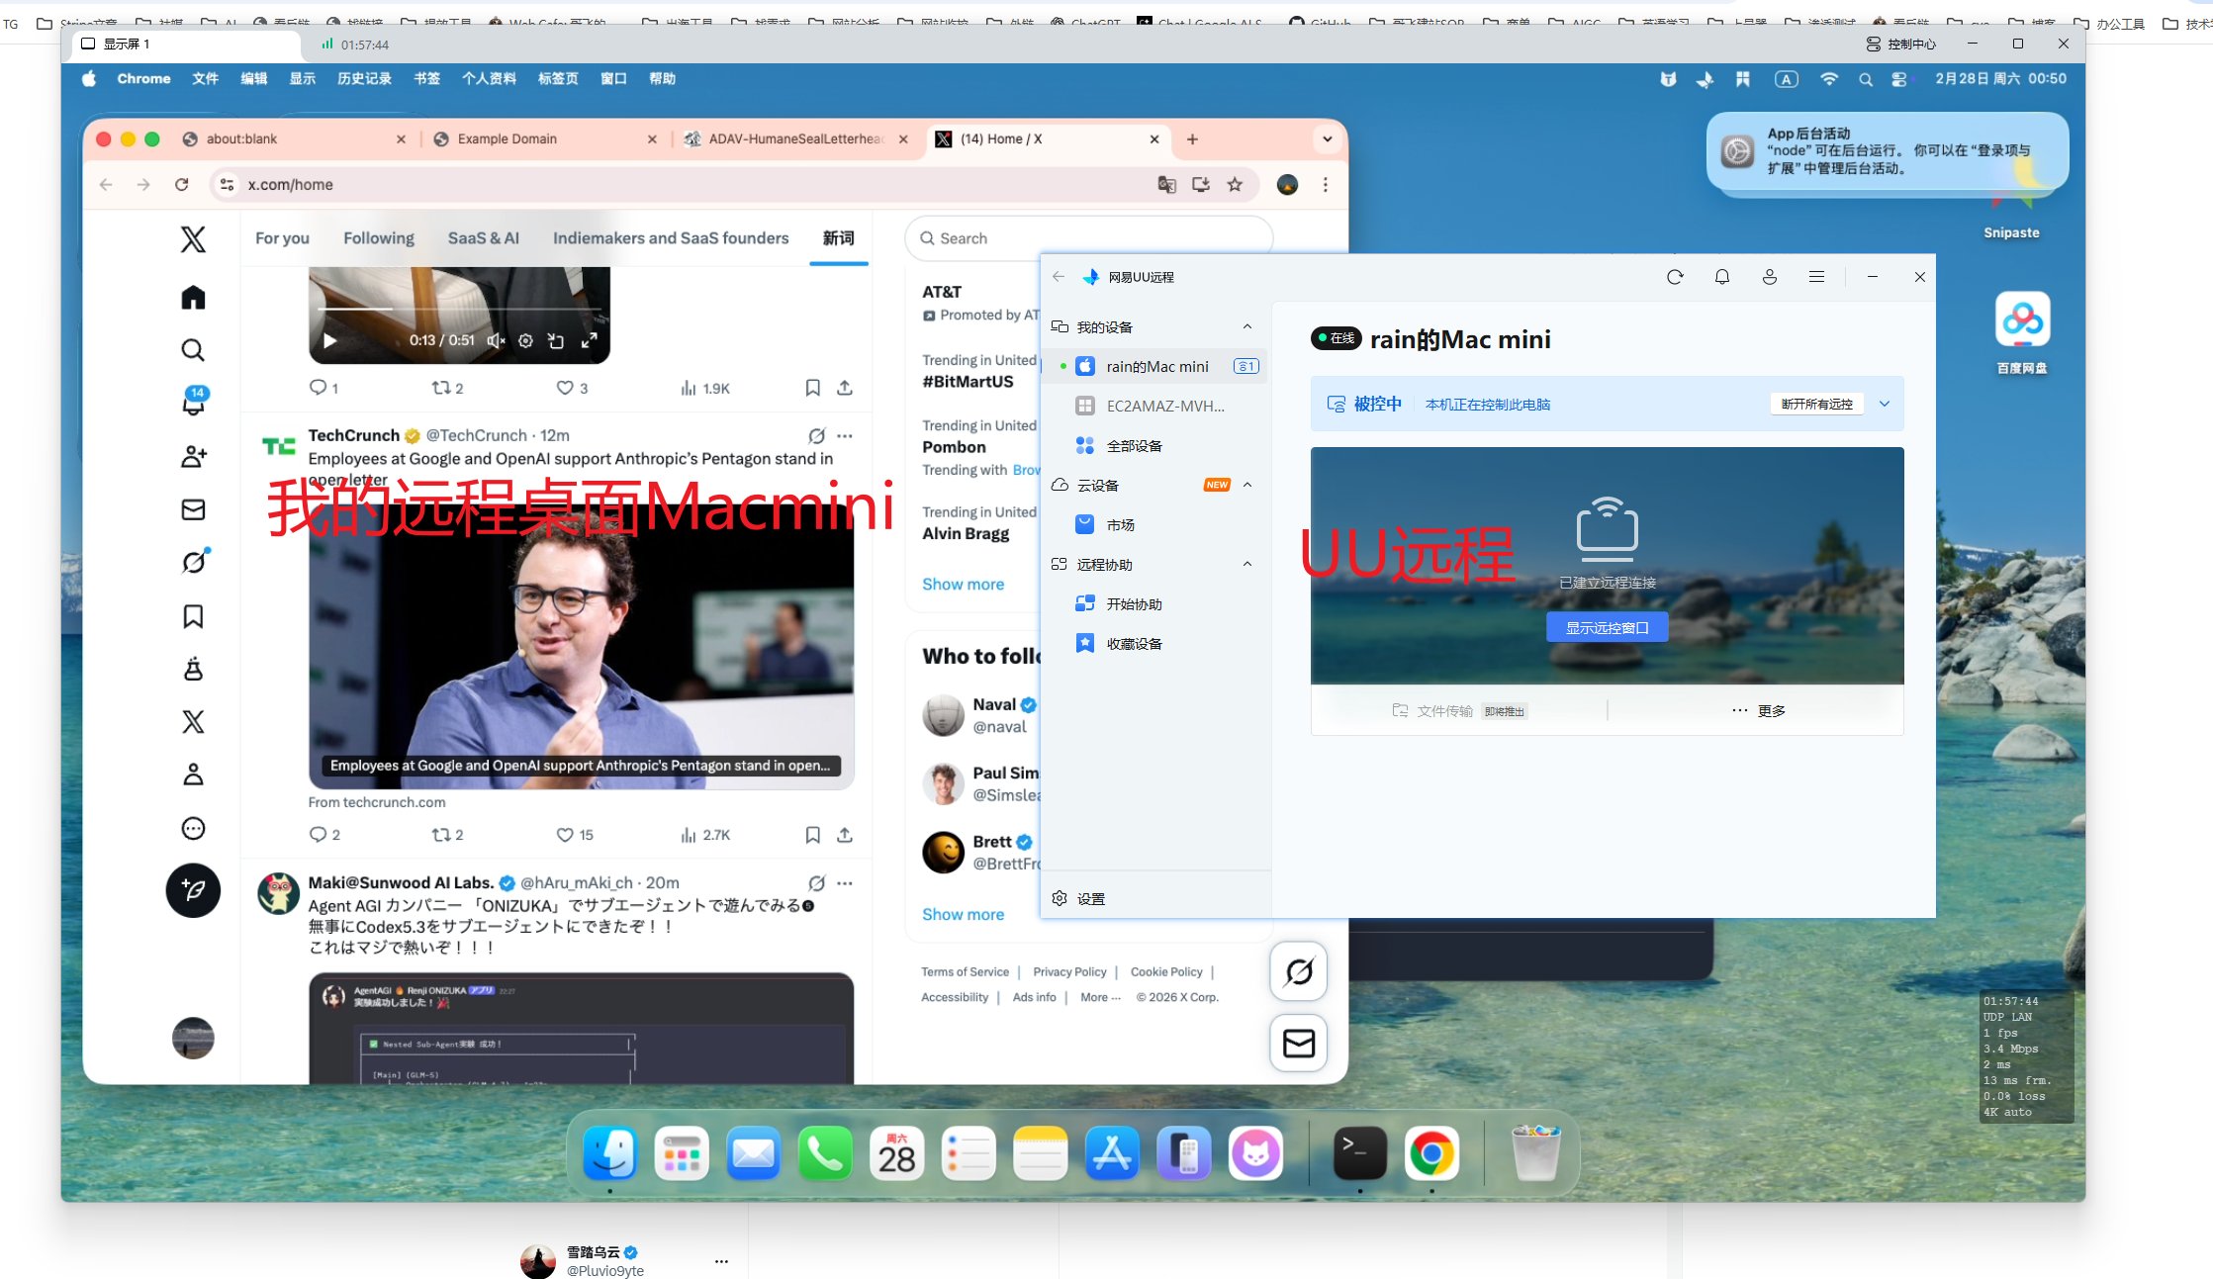Open the Grok icon in X sidebar
This screenshot has height=1279, width=2213.
point(194,562)
